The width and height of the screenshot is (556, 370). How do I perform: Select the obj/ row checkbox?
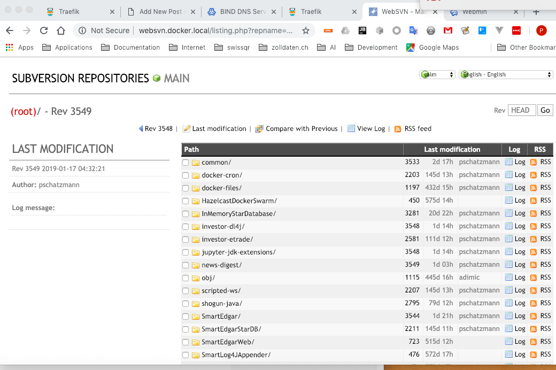(186, 277)
